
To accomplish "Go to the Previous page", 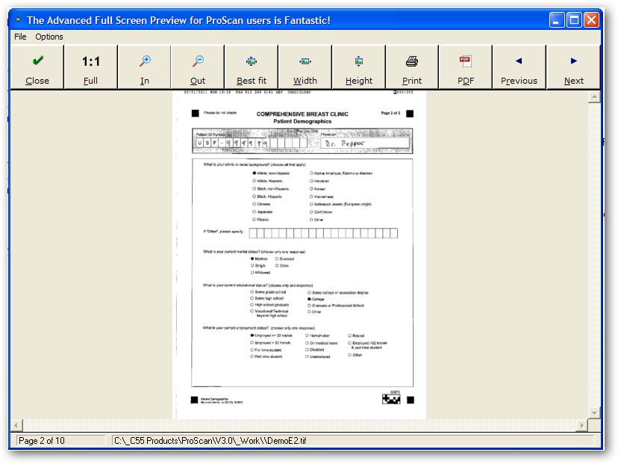I will (x=519, y=67).
